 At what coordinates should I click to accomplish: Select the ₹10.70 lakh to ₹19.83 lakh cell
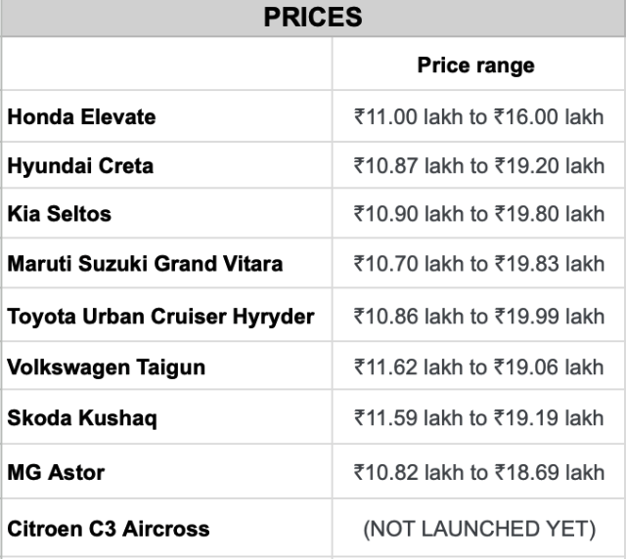[478, 264]
